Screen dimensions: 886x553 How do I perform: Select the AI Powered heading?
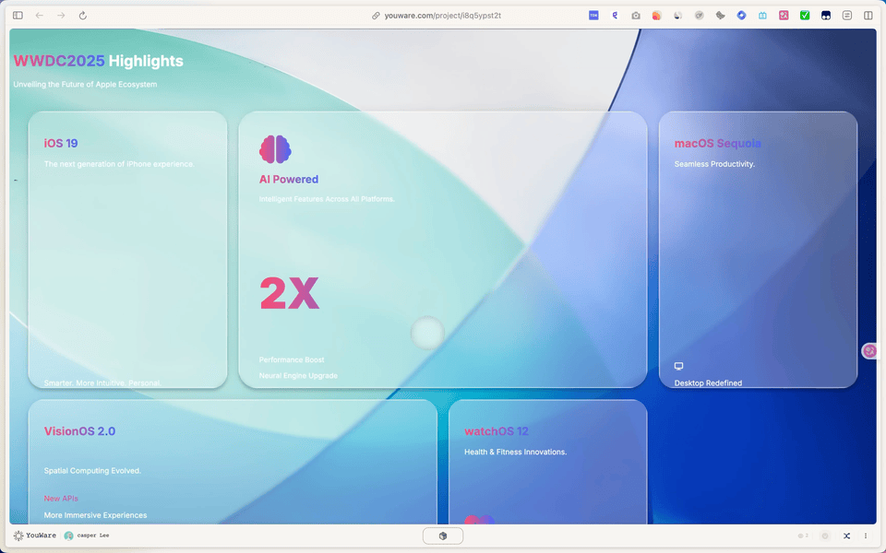289,180
